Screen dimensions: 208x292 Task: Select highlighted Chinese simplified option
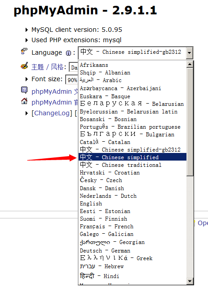click(133, 157)
